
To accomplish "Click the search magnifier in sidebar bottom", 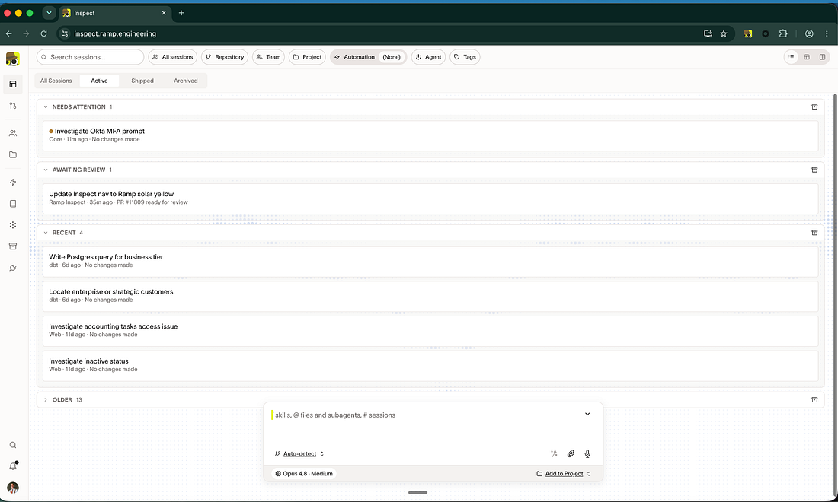I will [13, 445].
